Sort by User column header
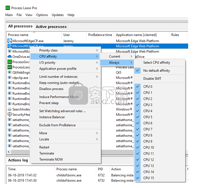This screenshot has width=197, height=188. pyautogui.click(x=74, y=35)
